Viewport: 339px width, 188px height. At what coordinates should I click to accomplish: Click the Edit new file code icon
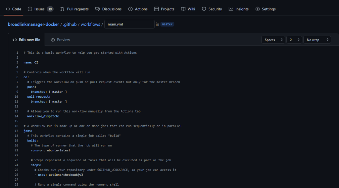coord(15,40)
